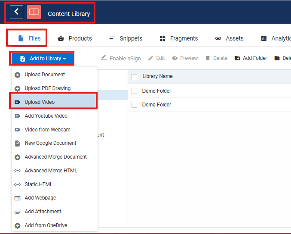This screenshot has height=234, width=291.
Task: Click the Delete trash icon
Action: pos(208,58)
